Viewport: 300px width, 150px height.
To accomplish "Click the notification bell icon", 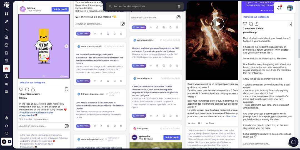I will [279, 8].
